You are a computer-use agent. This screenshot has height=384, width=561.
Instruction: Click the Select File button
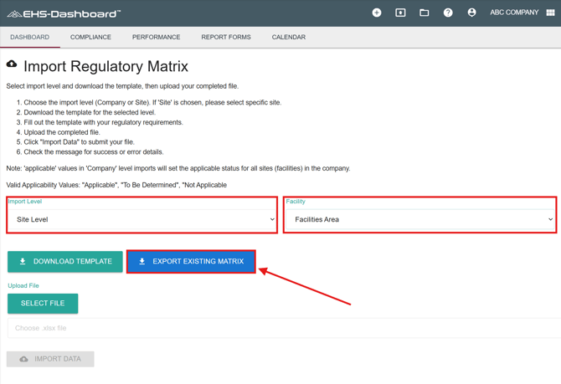click(43, 303)
